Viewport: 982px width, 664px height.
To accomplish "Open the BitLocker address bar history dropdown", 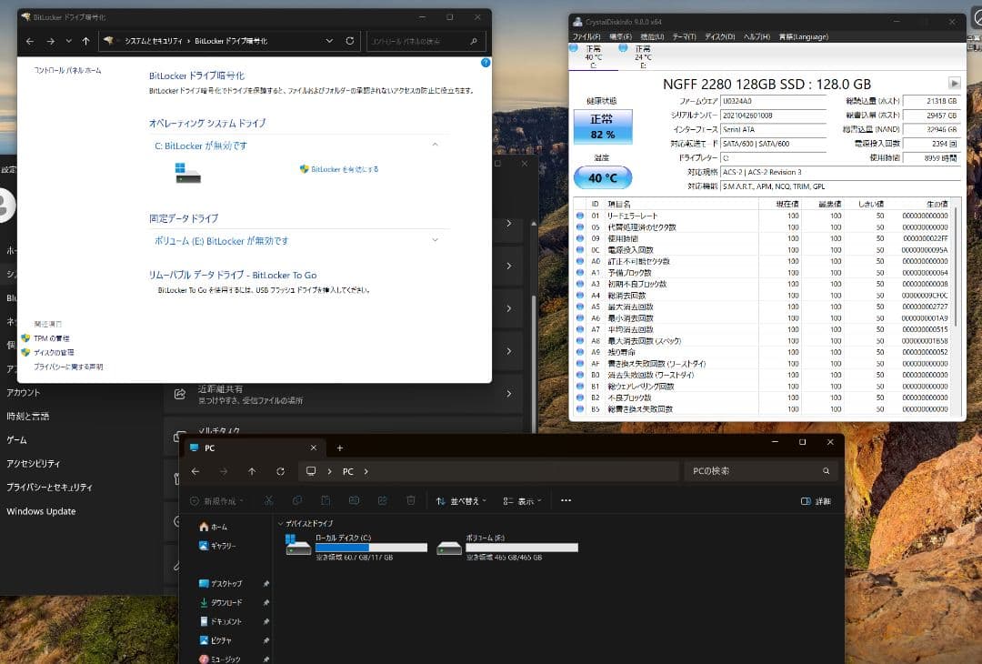I will click(x=329, y=41).
